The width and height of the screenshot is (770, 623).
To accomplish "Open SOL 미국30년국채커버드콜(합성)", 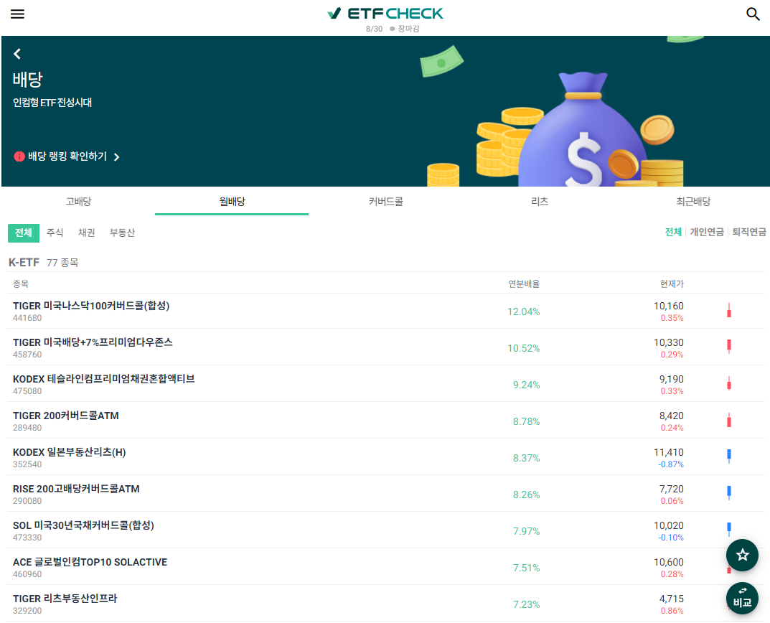I will 83,525.
